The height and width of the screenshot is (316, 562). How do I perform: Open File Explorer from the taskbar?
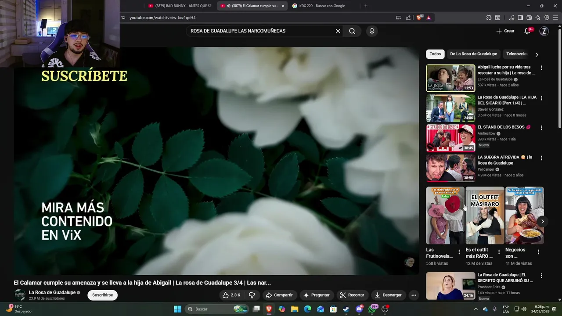tap(295, 309)
